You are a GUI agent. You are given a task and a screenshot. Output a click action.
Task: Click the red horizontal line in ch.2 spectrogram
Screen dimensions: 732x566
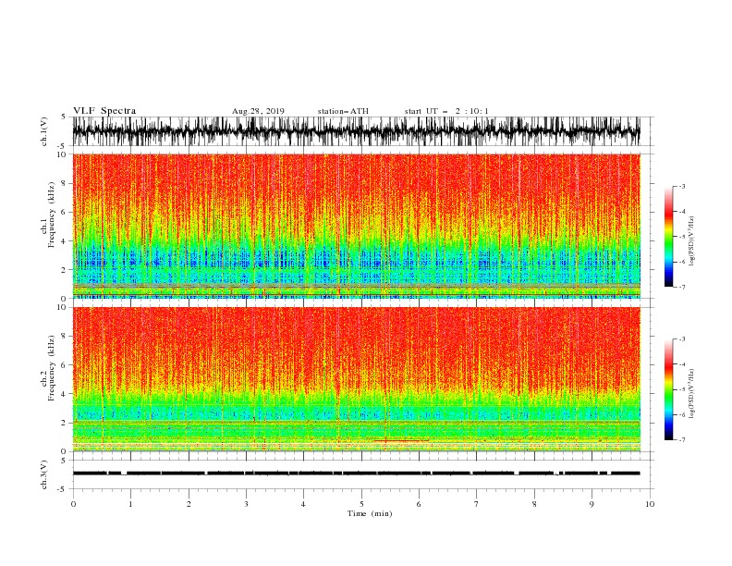(x=401, y=440)
